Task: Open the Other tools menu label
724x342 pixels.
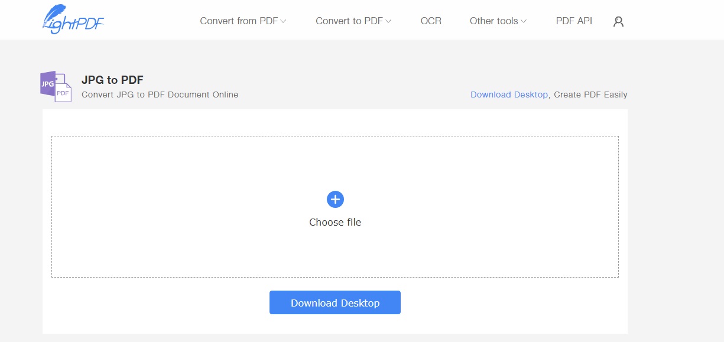Action: (x=494, y=21)
